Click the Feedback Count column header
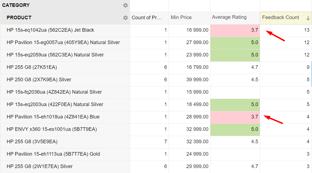 [281, 18]
